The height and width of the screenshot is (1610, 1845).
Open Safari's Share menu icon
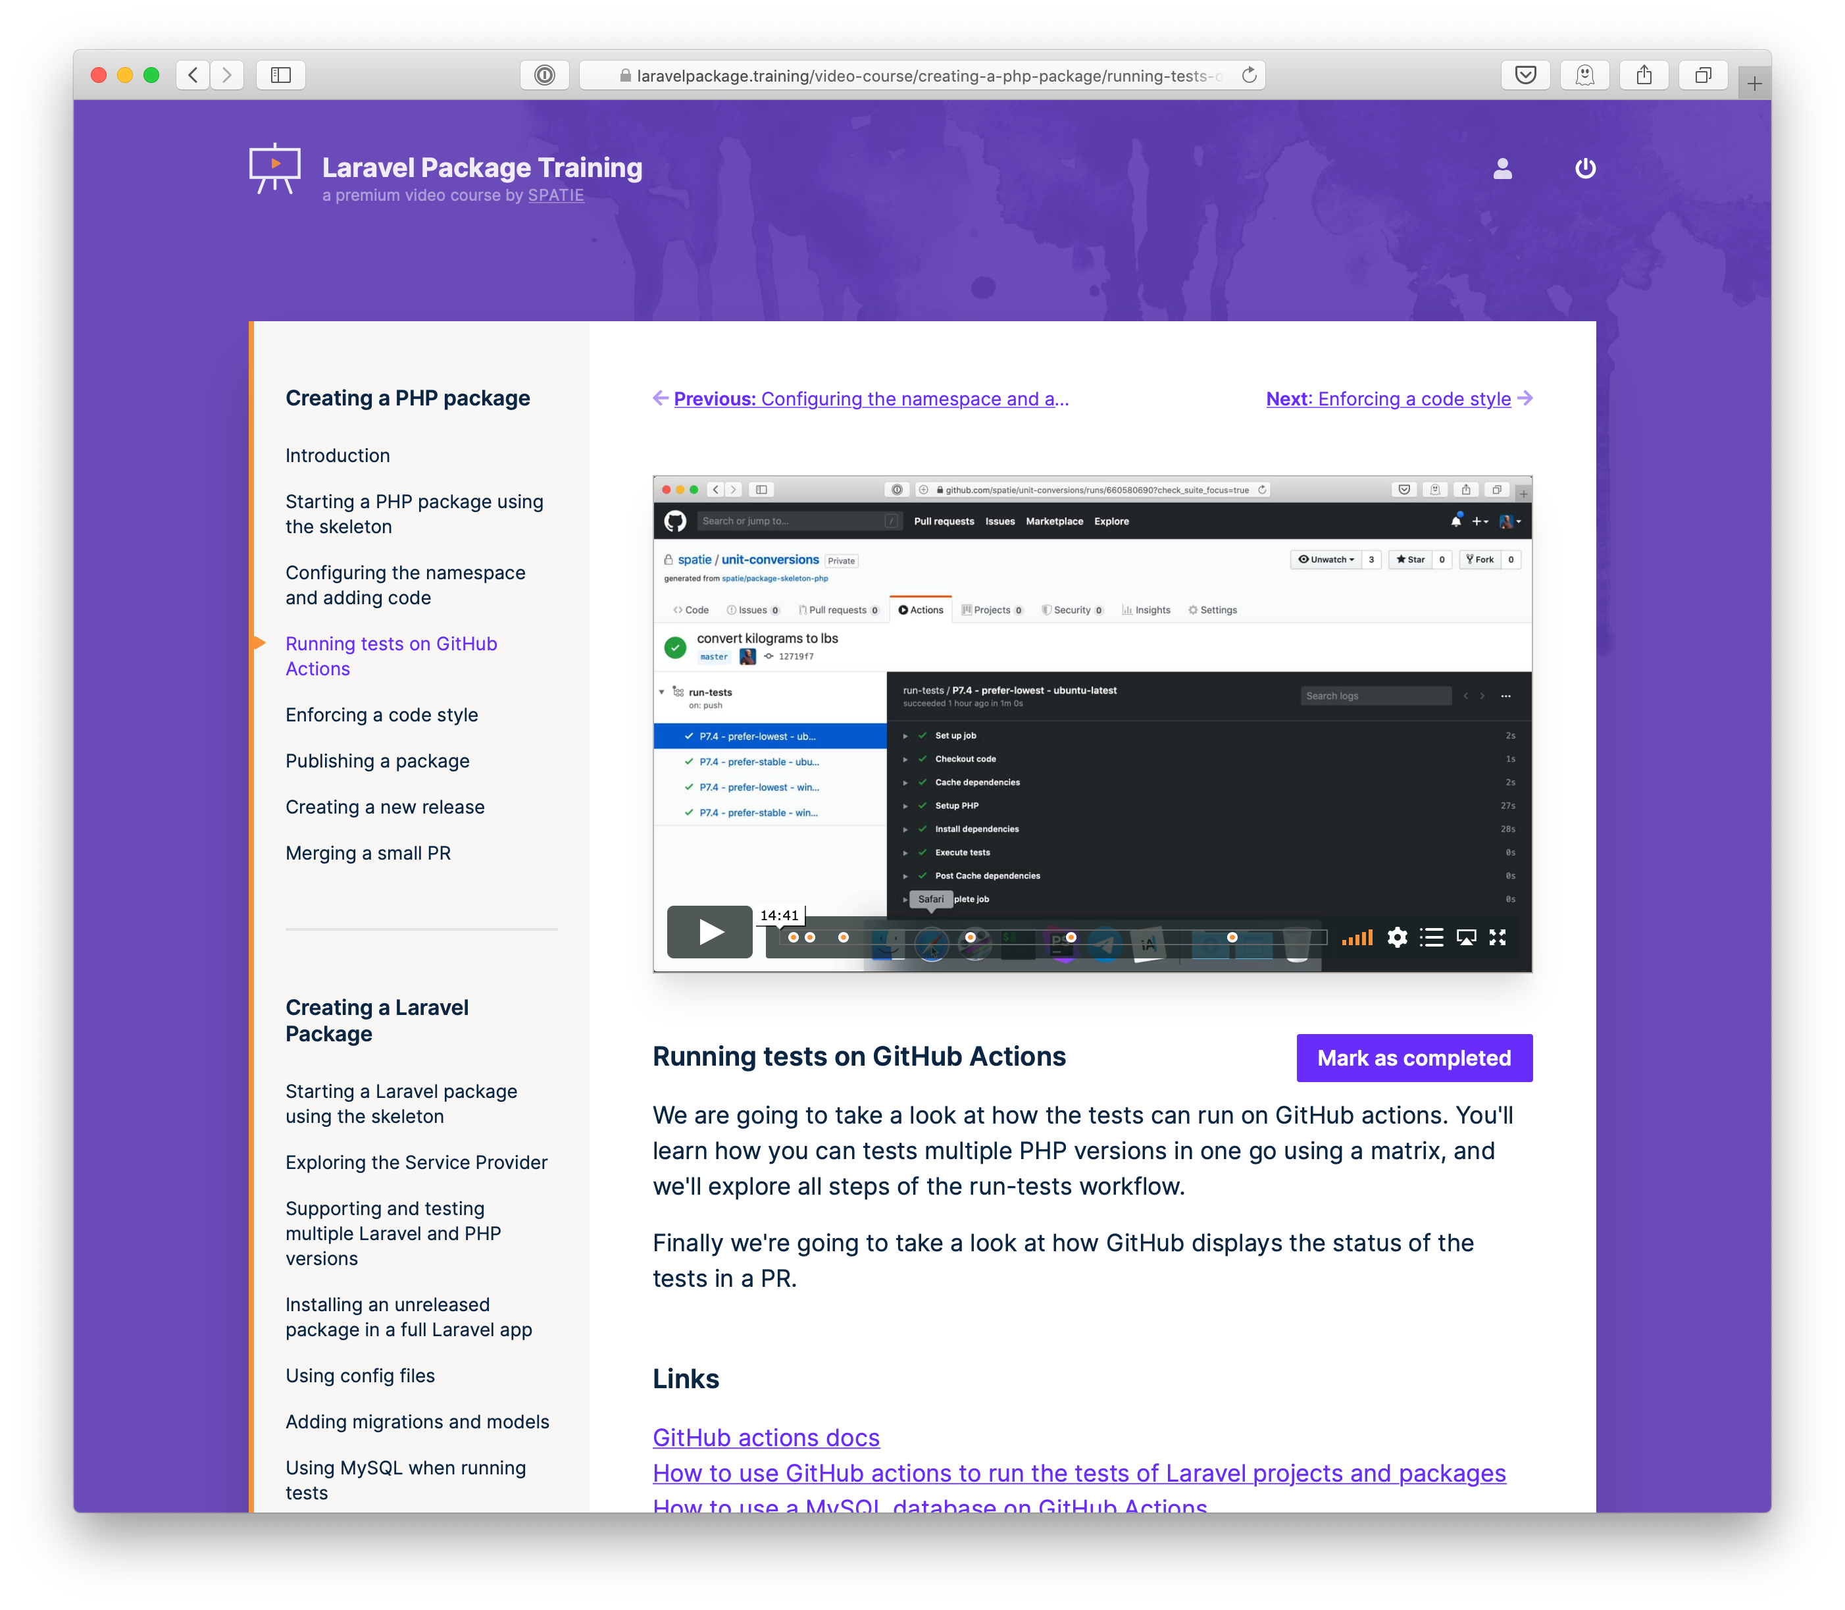[x=1644, y=74]
